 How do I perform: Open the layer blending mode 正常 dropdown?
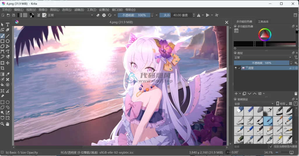(x=263, y=58)
